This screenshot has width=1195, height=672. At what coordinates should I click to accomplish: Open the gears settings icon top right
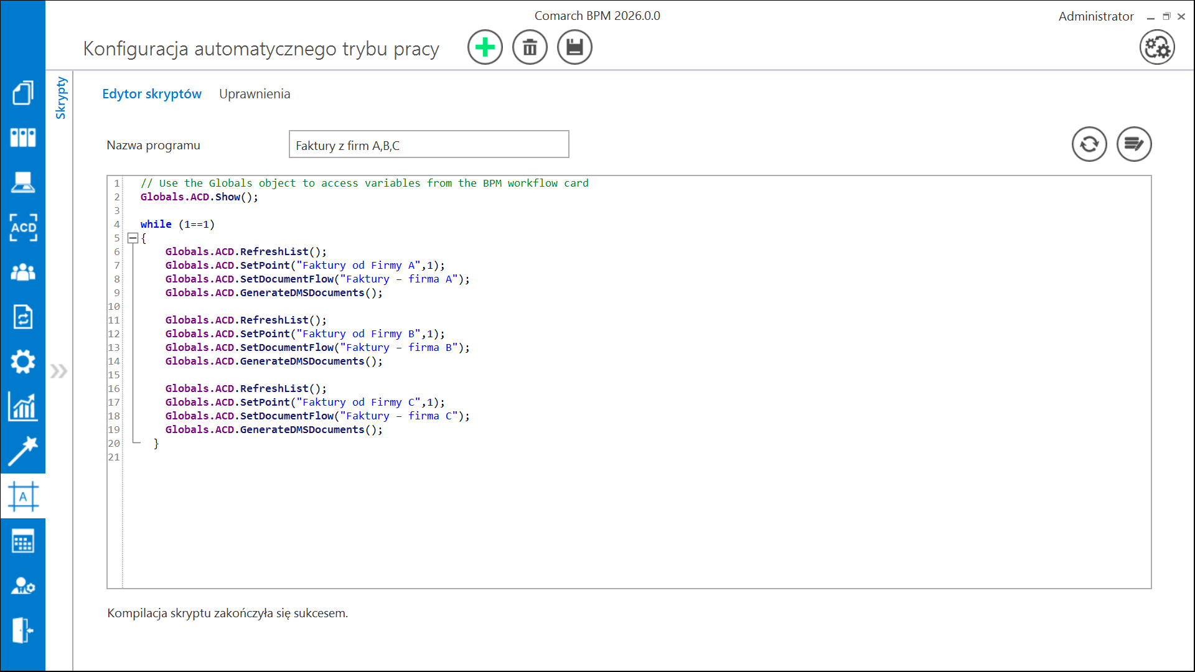coord(1156,47)
